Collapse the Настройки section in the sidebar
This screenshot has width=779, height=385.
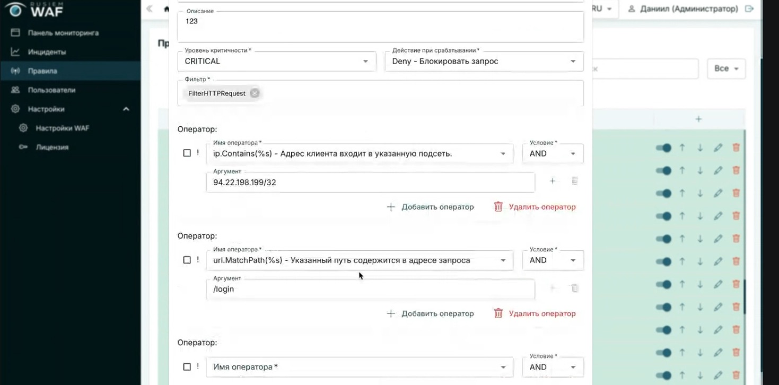(126, 109)
